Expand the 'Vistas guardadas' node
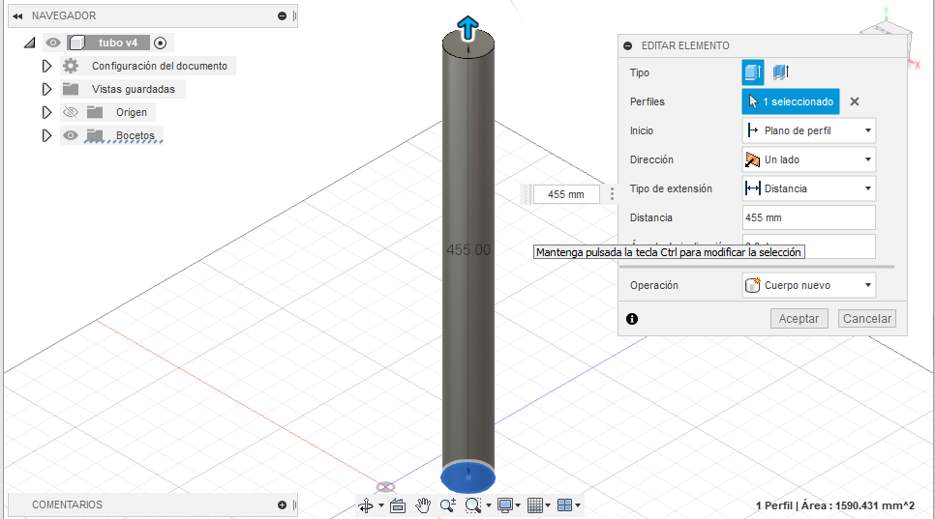The width and height of the screenshot is (935, 519). (46, 89)
